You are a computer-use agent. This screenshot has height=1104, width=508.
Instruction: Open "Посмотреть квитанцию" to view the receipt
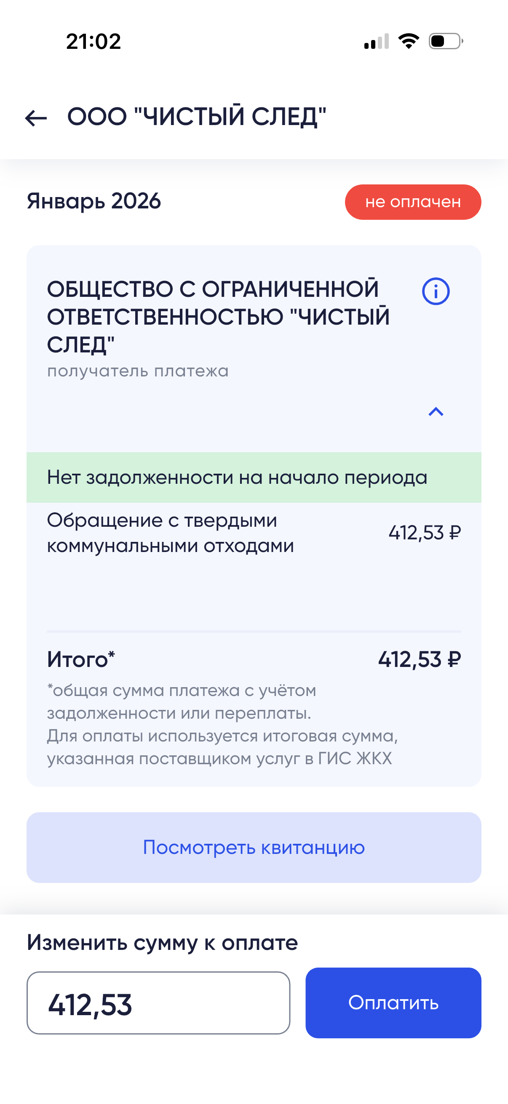click(x=254, y=847)
